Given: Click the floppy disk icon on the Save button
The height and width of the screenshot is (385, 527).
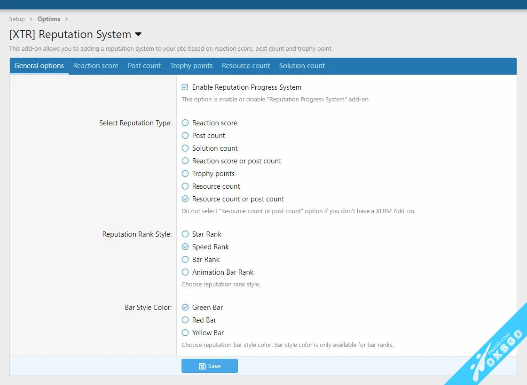Looking at the screenshot, I should pos(202,366).
